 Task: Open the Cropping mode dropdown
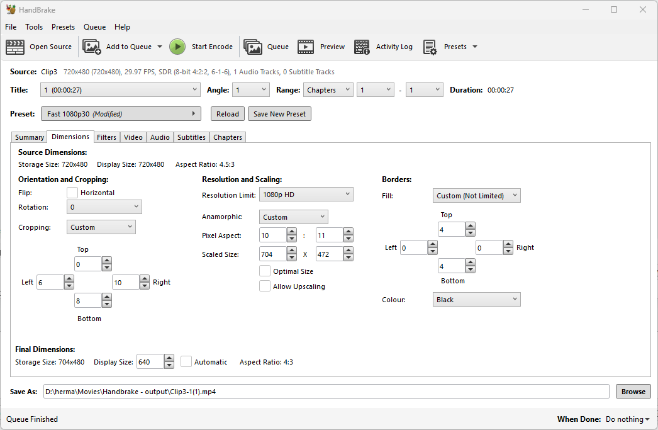point(101,227)
